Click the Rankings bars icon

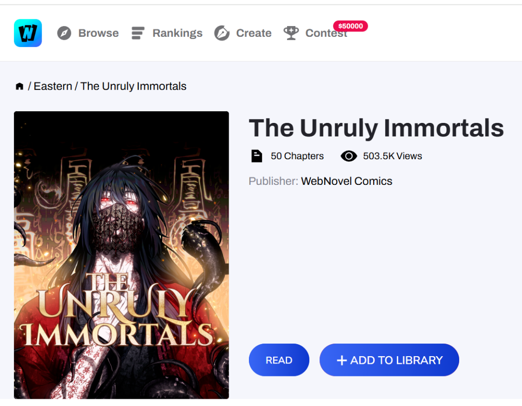coord(138,33)
